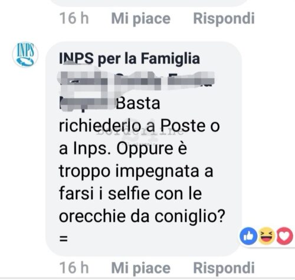Open the INPS per la Famiglia page name
This screenshot has width=295, height=280.
pos(129,59)
